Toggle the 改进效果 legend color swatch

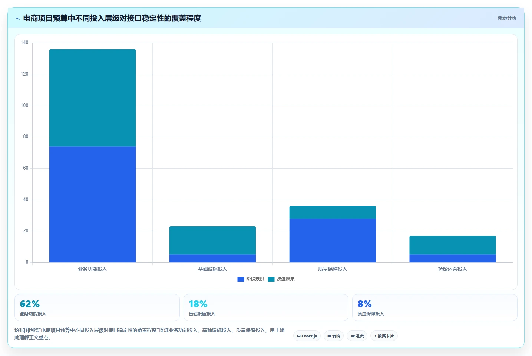click(271, 279)
